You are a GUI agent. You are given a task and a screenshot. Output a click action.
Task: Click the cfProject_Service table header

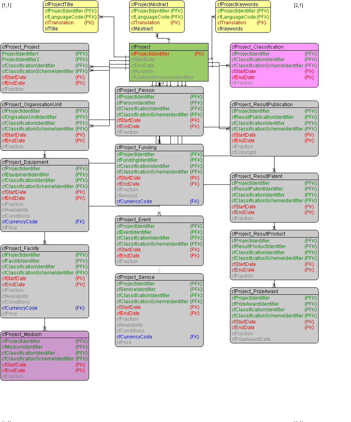pyautogui.click(x=136, y=277)
